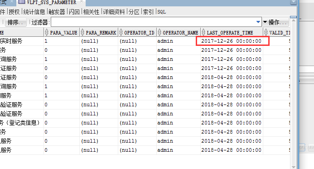Screen dimensions: 314x169
Task: Expand the filter history dropdown arrow
Action: (258, 22)
